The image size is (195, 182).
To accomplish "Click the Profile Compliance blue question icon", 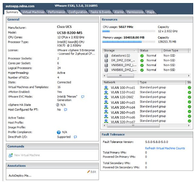I will [58, 132].
